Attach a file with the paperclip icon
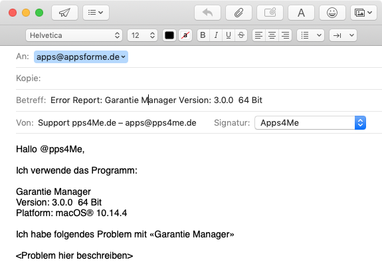Screen dimensions: 382x264 [239, 13]
